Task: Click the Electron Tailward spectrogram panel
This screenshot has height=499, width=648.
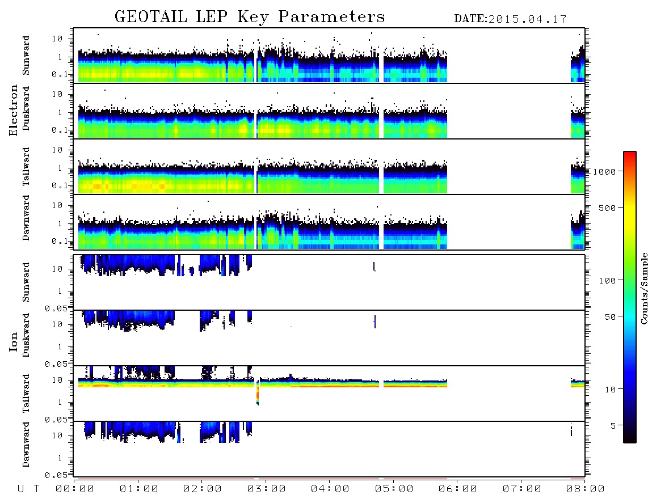Action: click(329, 167)
